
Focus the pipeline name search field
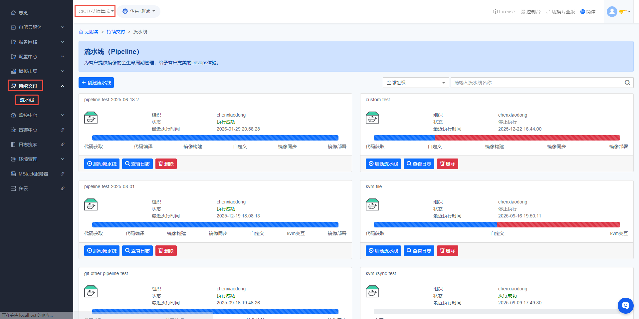[537, 83]
